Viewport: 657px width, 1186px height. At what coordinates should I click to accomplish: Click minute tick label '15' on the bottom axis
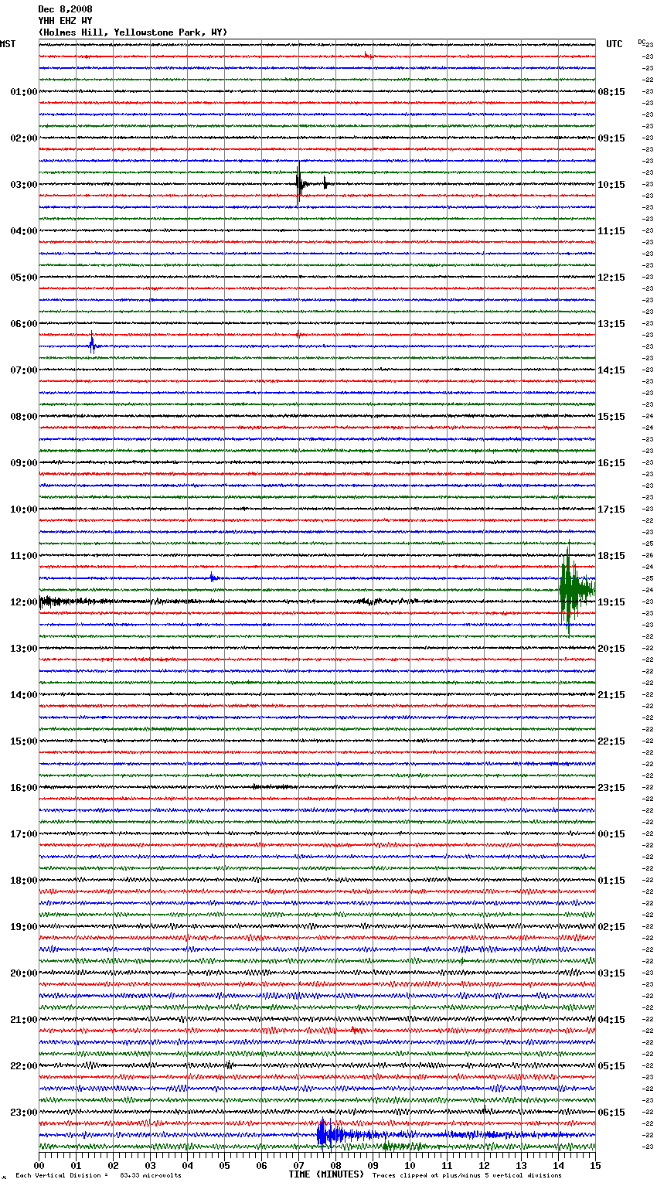pyautogui.click(x=595, y=1164)
